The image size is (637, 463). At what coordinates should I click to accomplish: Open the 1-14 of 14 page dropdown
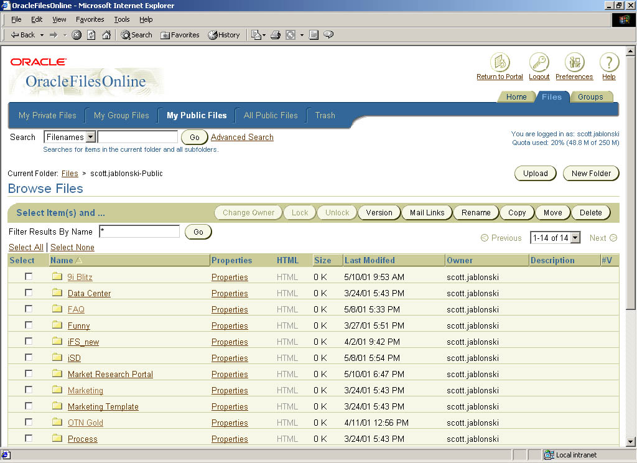[556, 238]
